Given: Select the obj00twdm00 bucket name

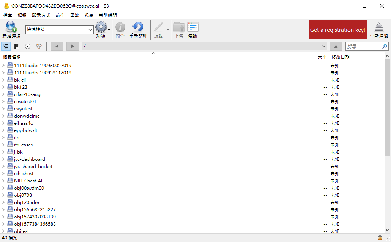Looking at the screenshot, I should click(x=29, y=188).
